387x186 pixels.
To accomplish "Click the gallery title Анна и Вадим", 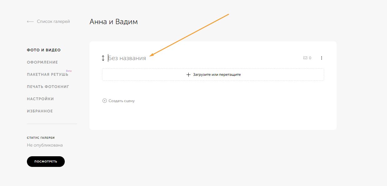I will [x=114, y=22].
